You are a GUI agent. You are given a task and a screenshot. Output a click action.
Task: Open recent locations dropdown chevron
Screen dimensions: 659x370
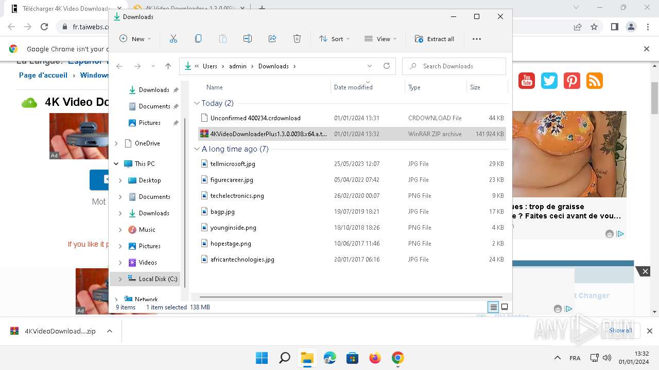point(153,66)
